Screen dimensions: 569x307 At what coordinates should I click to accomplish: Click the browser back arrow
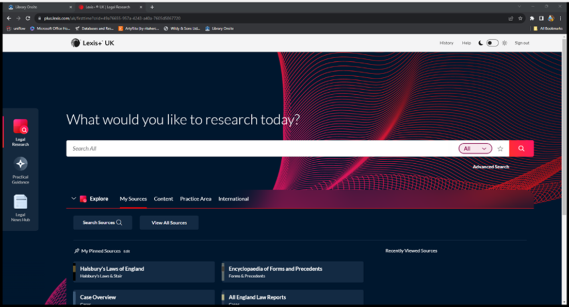click(x=9, y=18)
